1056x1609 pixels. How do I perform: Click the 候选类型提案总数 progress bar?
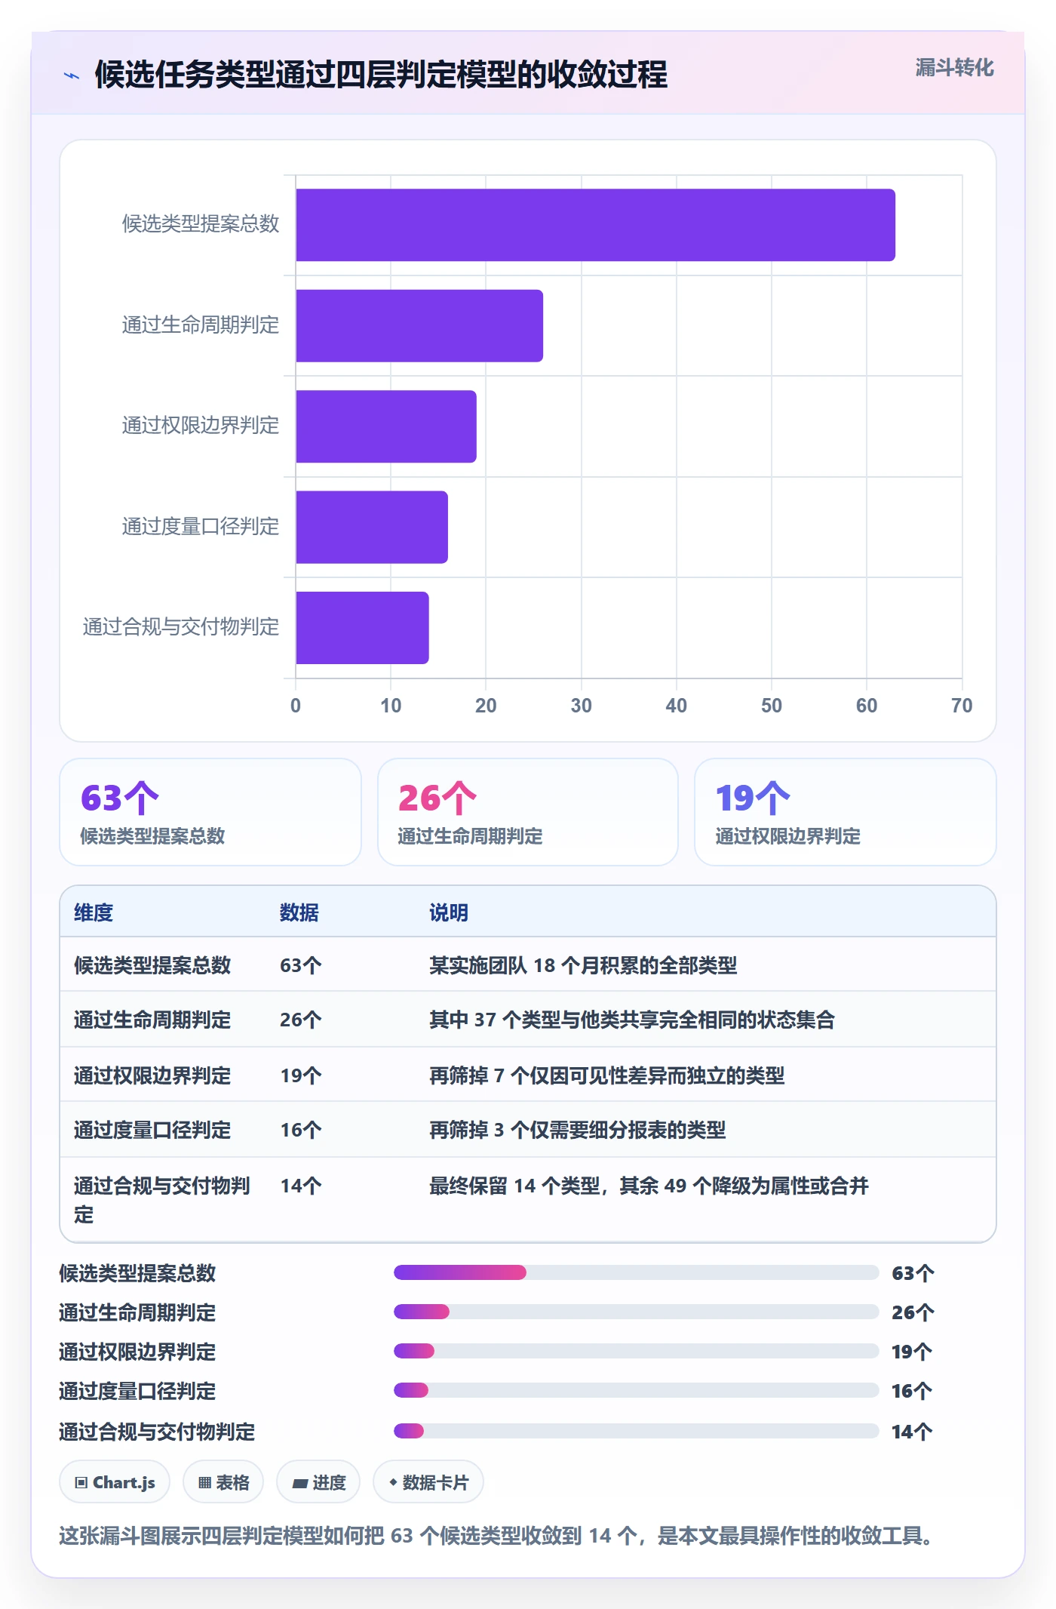point(636,1273)
